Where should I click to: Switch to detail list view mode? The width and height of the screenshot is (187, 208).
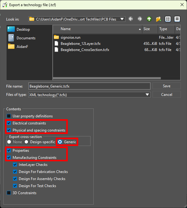click(x=177, y=19)
